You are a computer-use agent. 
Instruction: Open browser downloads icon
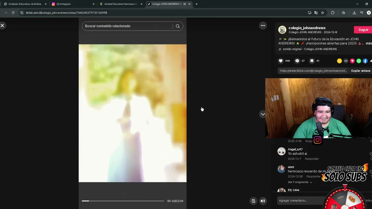[x=354, y=13]
